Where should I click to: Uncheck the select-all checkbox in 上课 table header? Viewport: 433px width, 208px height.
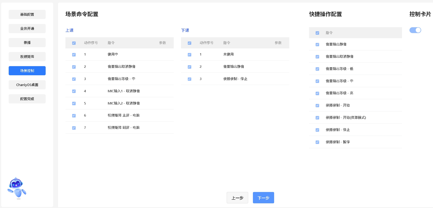pos(74,43)
